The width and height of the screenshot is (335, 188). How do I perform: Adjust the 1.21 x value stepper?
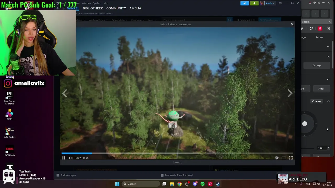(x=328, y=148)
